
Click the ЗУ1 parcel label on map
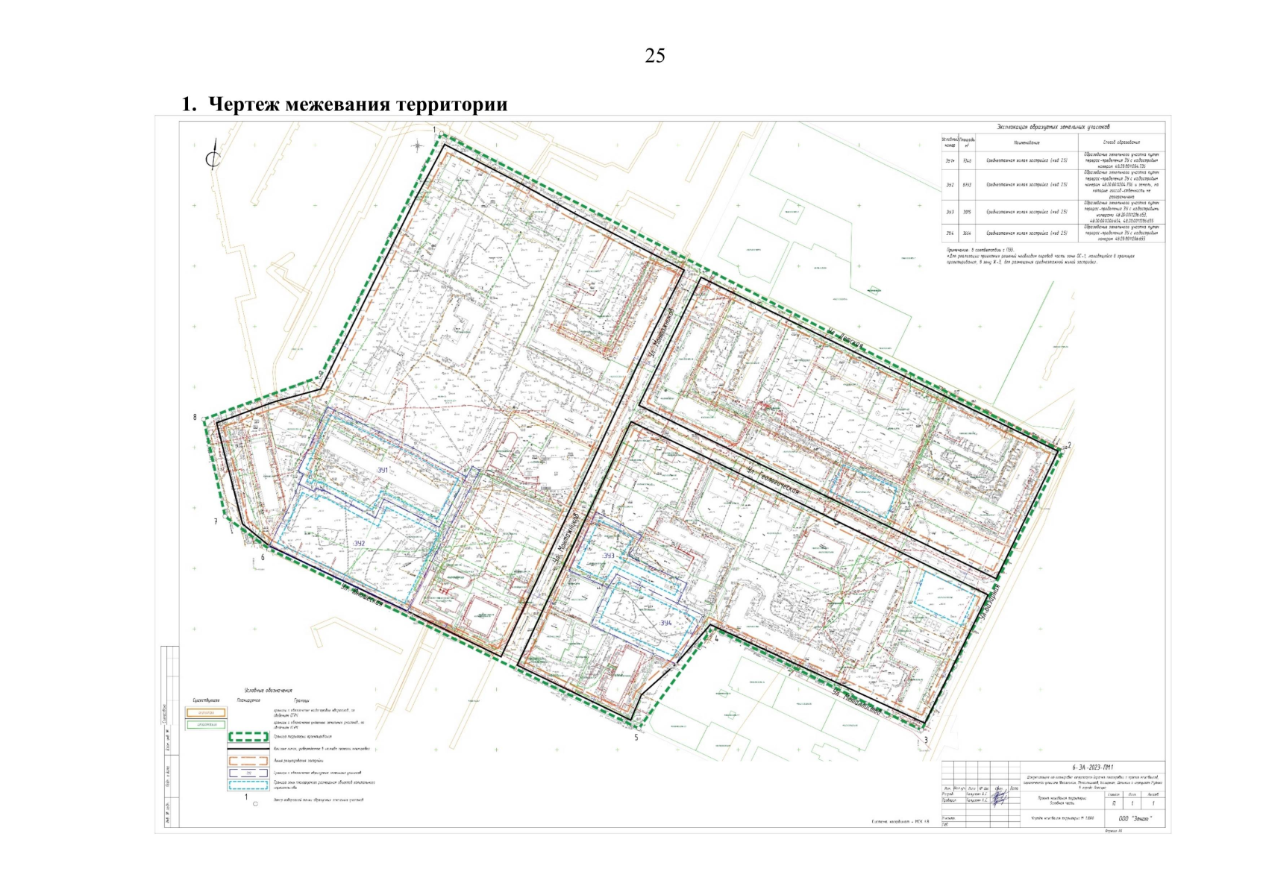383,471
